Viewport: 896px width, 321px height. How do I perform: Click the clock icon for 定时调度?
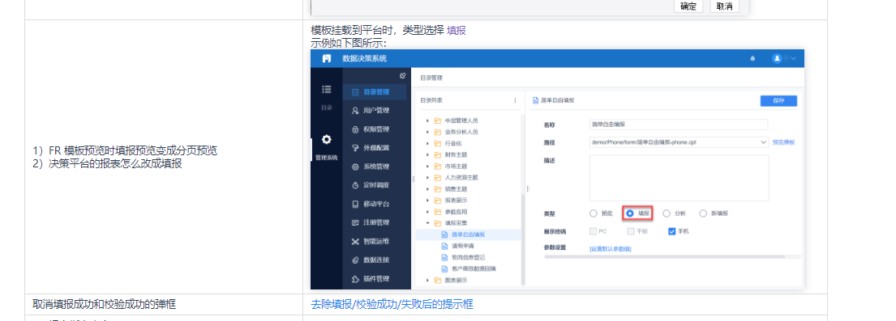point(355,185)
